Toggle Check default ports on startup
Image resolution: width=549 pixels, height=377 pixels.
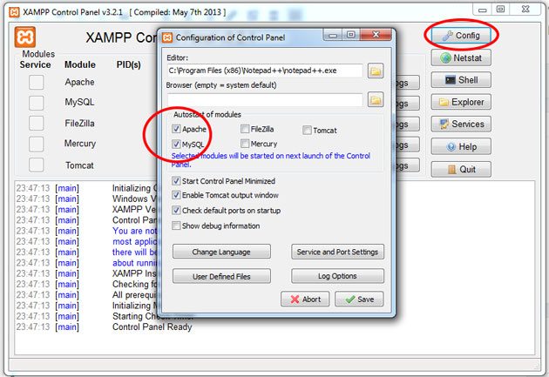click(x=176, y=210)
